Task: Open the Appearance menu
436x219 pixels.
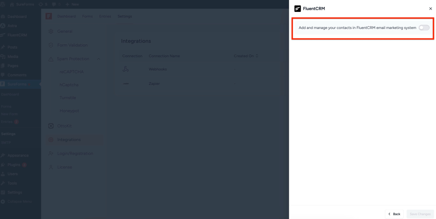Action: [18, 156]
